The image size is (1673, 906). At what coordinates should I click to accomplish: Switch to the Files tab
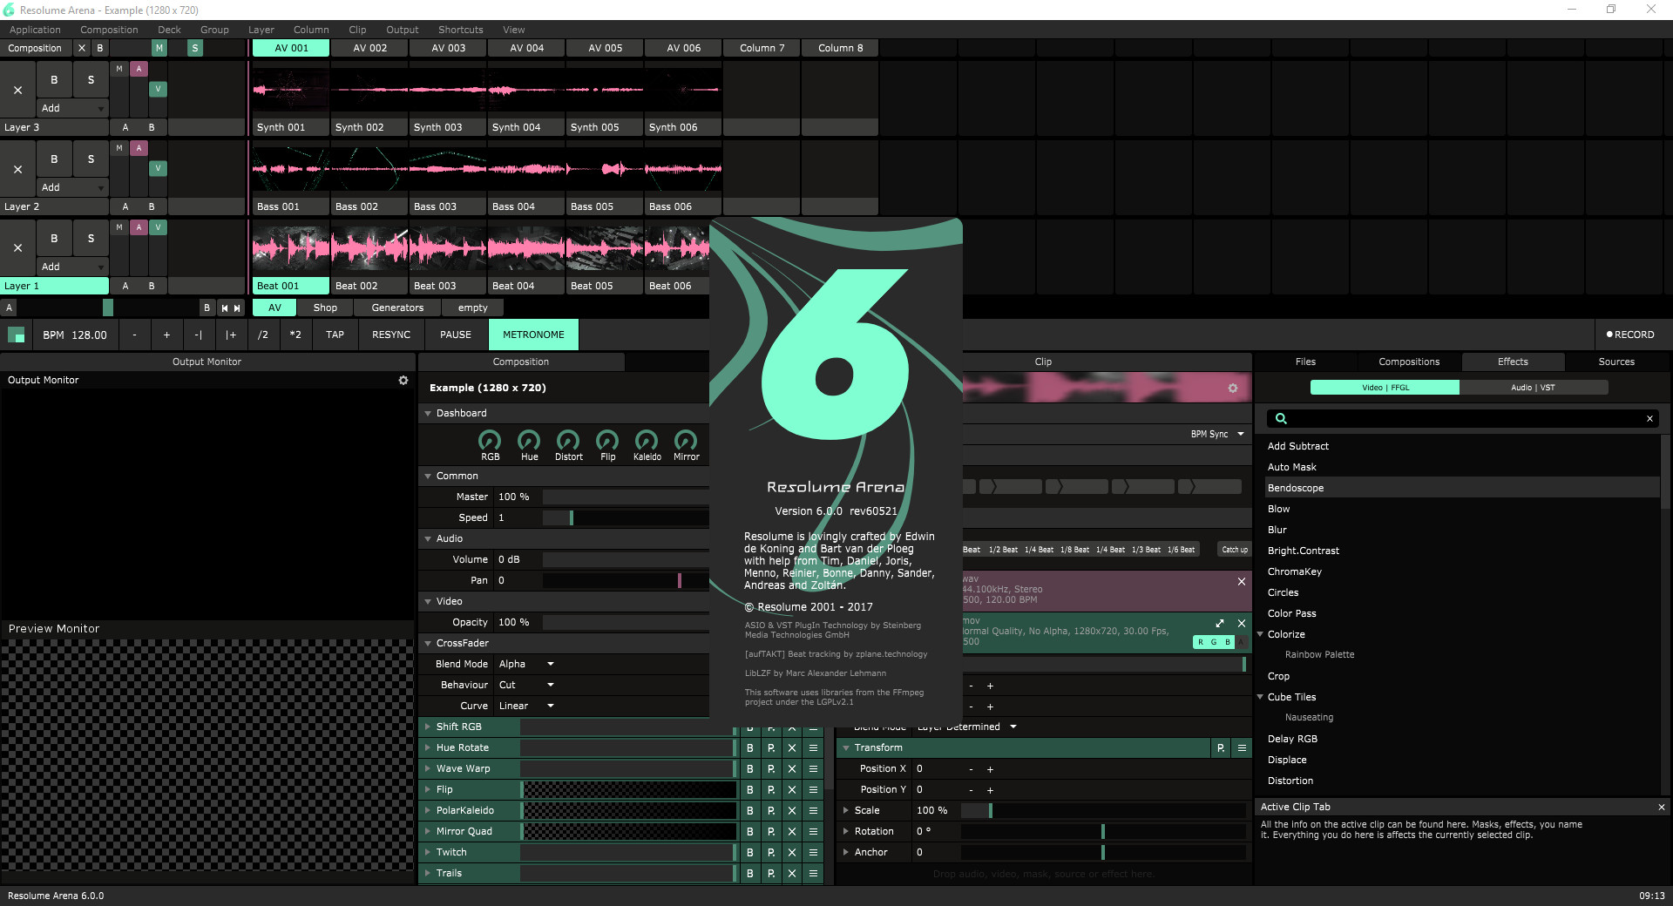[1305, 362]
